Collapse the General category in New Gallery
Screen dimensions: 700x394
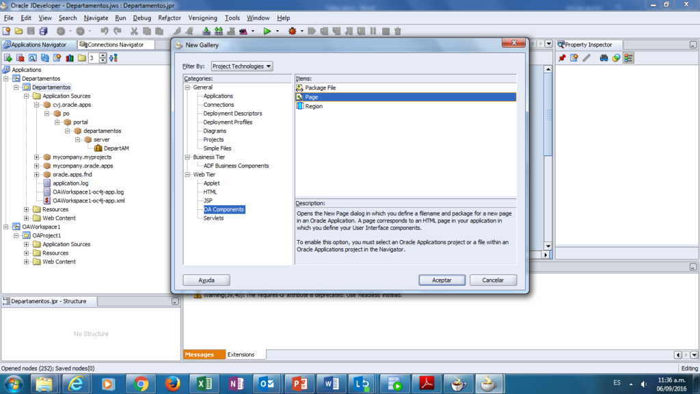point(188,88)
